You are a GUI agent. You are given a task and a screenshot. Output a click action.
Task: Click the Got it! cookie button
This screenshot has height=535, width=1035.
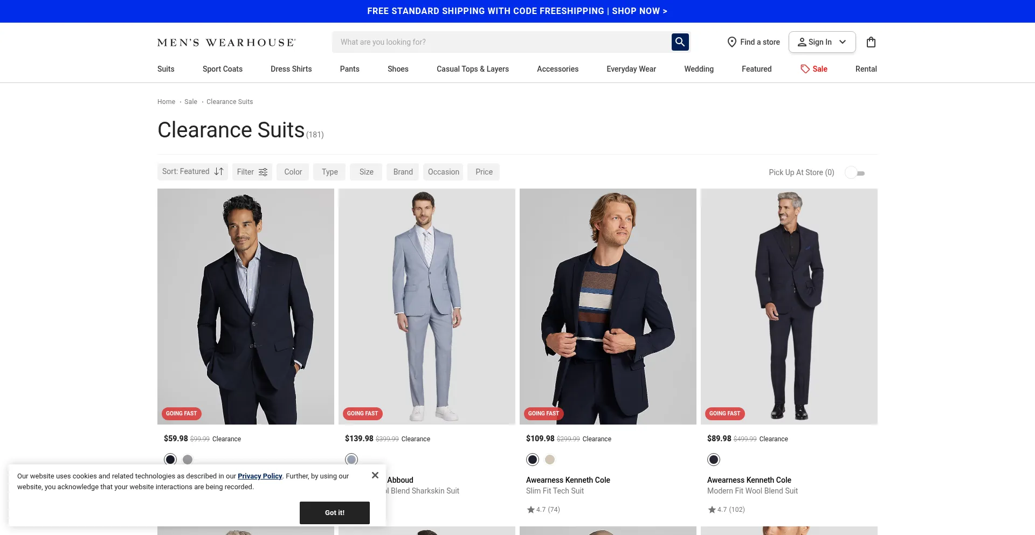(335, 513)
